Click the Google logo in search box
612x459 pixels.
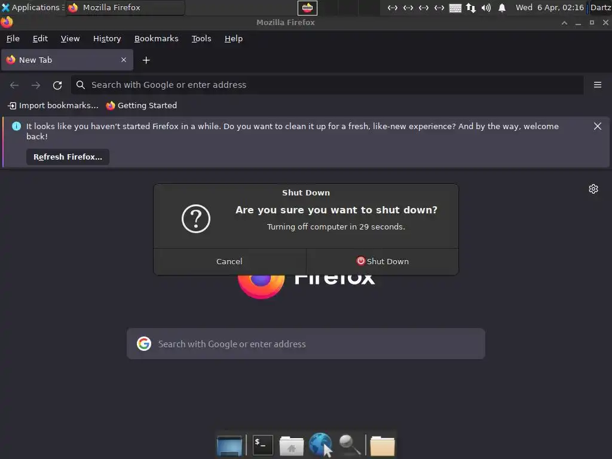(144, 344)
